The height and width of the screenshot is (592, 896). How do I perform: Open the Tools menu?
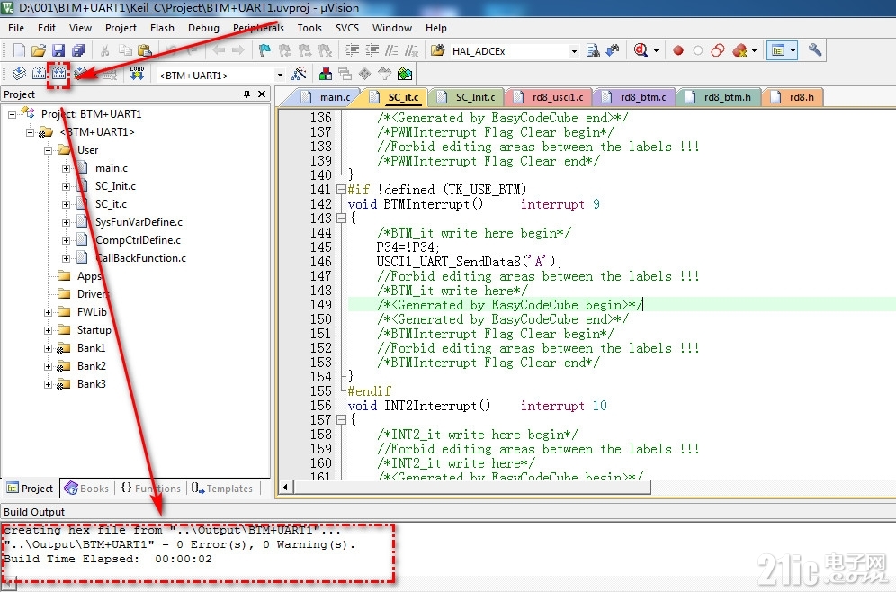[309, 28]
